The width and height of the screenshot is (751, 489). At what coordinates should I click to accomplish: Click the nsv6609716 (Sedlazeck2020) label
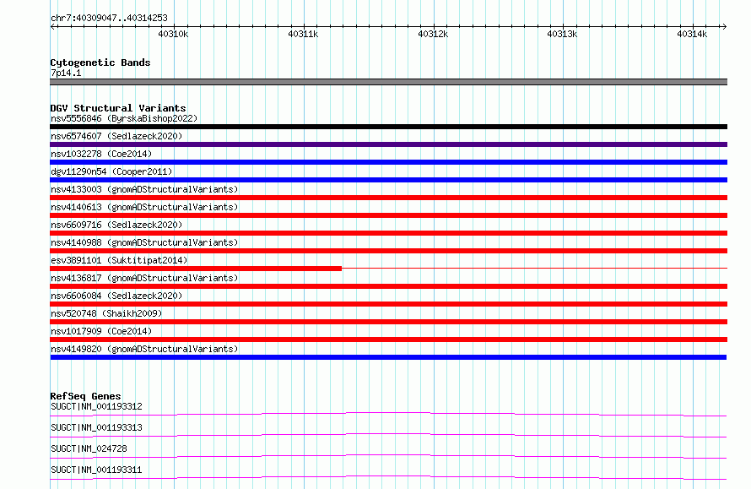[116, 225]
